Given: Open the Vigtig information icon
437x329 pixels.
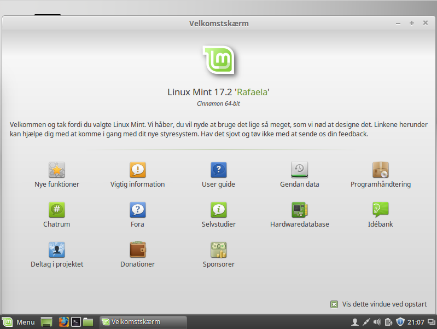Looking at the screenshot, I should click(138, 170).
